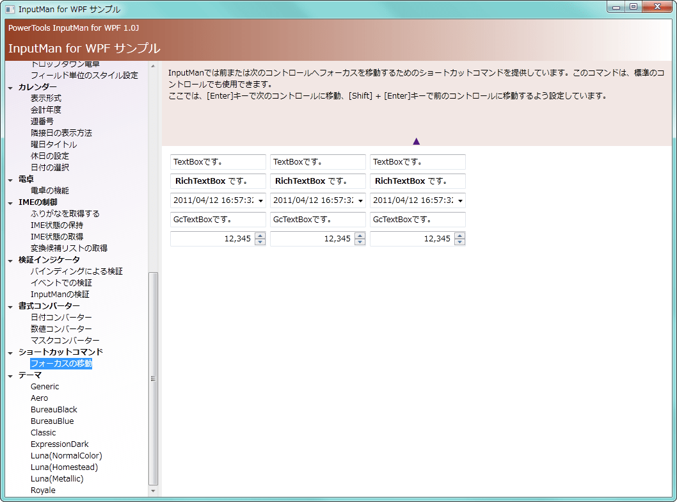Open the rightmost date-time dropdown

pos(459,200)
